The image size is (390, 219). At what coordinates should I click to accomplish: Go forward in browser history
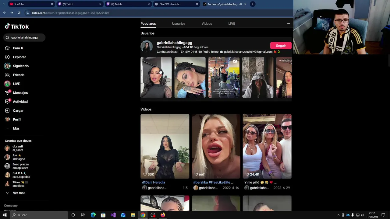click(12, 13)
